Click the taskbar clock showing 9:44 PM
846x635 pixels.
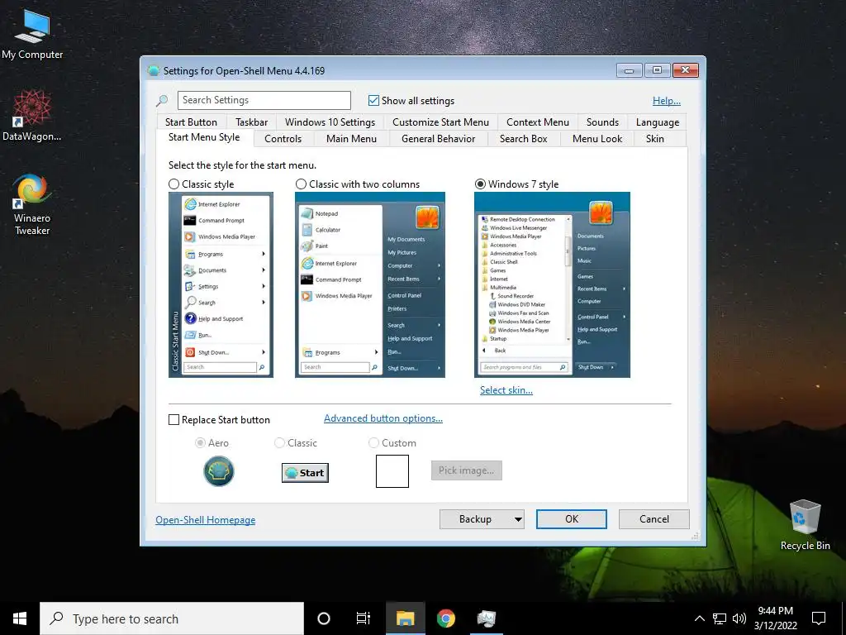(x=775, y=618)
